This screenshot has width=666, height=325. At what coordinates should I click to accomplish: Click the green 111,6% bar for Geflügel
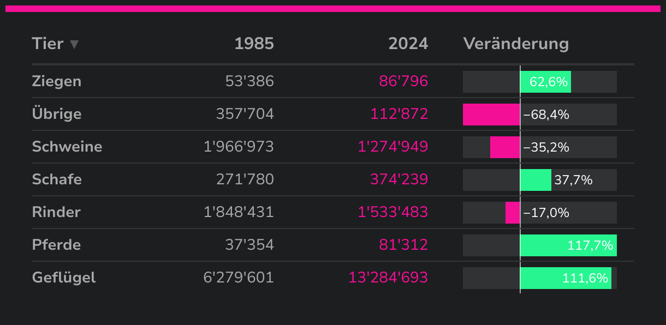click(565, 278)
